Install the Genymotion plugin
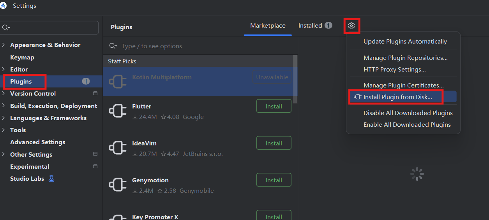This screenshot has height=220, width=489. pos(274,180)
